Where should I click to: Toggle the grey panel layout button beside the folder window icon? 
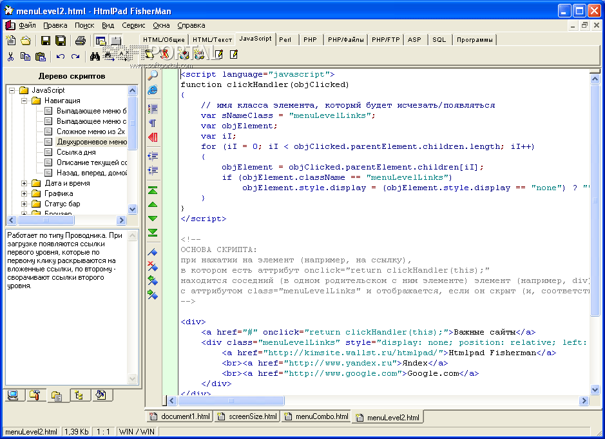(x=116, y=40)
